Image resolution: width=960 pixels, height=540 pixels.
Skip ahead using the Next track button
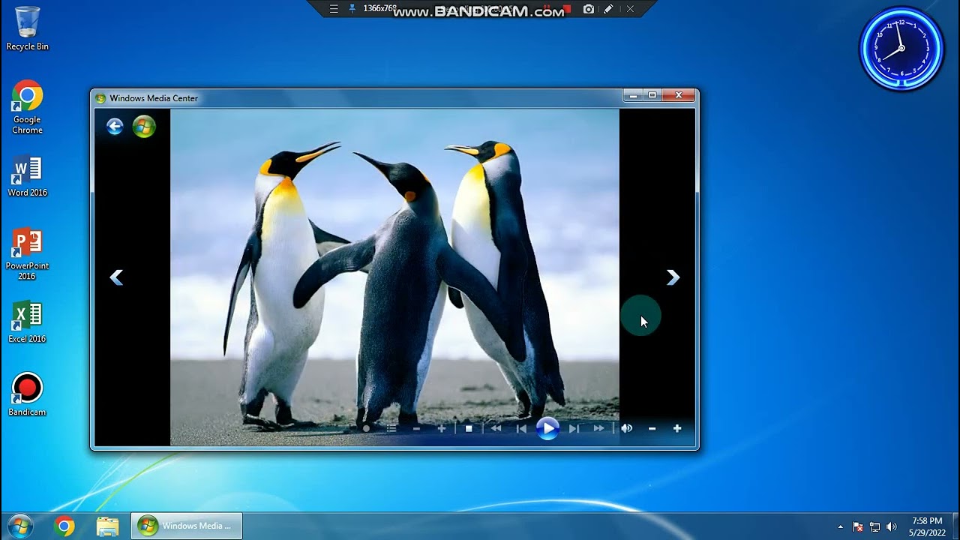pyautogui.click(x=574, y=429)
